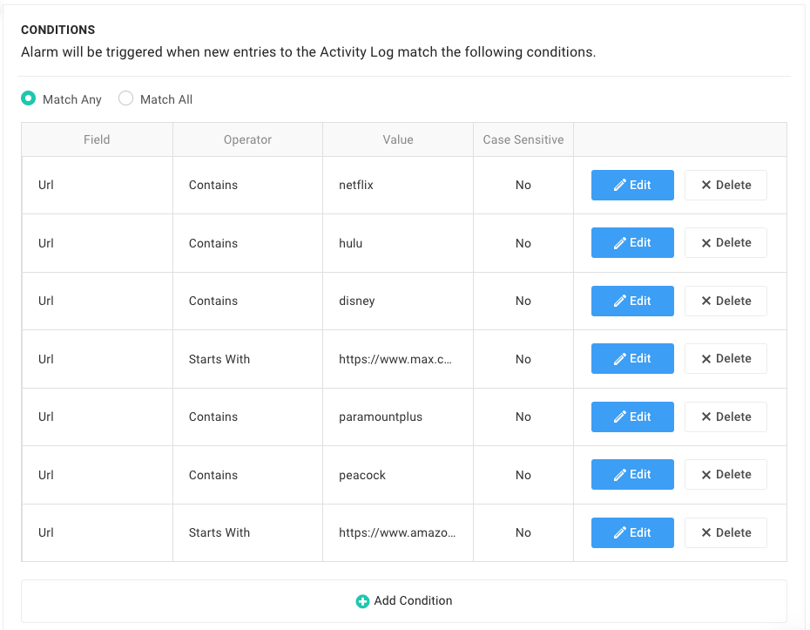Viewport: 810px width, 630px height.
Task: Click Url in the netflix row
Action: [46, 185]
